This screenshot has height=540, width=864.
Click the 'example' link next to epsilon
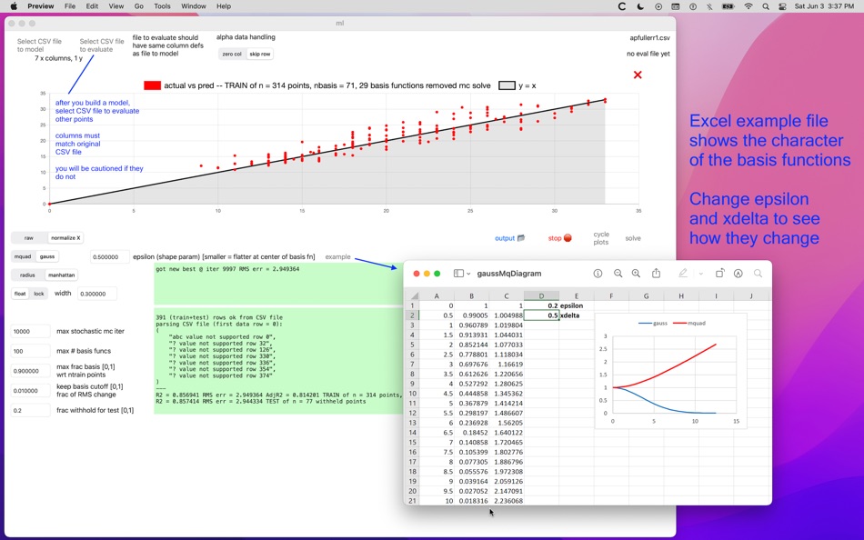coord(337,256)
